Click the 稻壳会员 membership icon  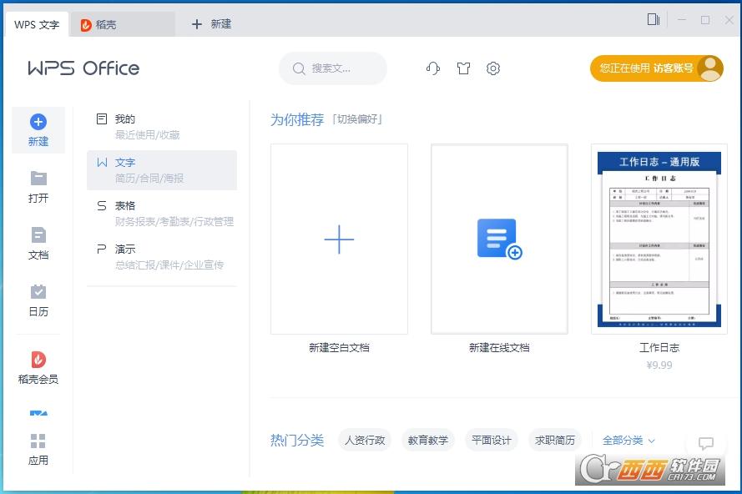coord(38,360)
